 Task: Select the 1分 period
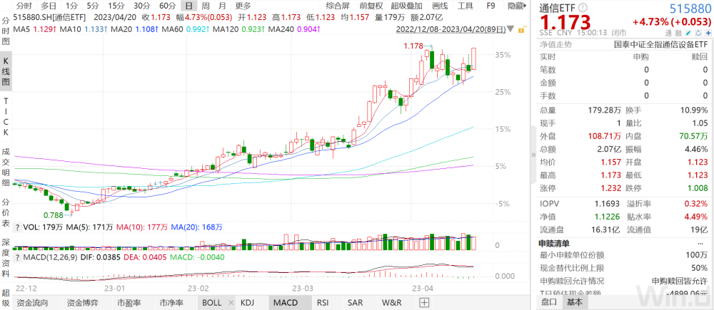(x=71, y=6)
